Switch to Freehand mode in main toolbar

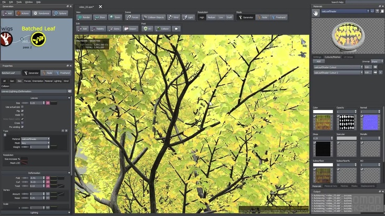tap(278, 17)
